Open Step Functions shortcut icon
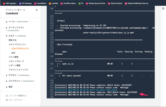This screenshot has height=107, width=166. (x=109, y=3)
